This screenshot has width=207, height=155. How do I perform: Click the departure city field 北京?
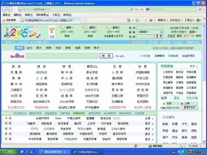173,103
